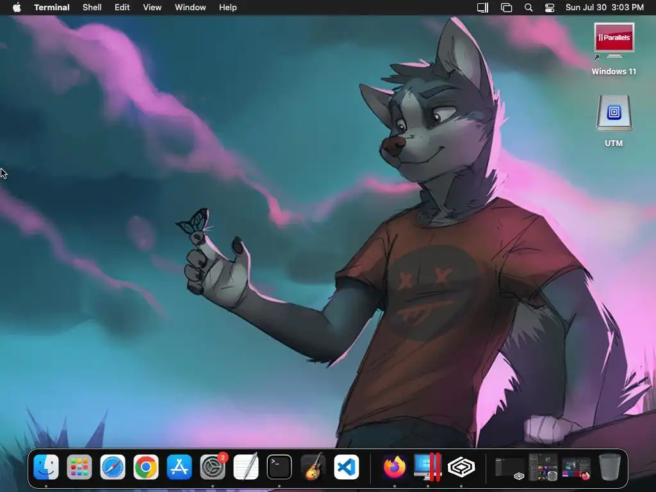Image resolution: width=656 pixels, height=492 pixels.
Task: Select Windows 11 Parallels desktop shortcut
Action: [614, 49]
